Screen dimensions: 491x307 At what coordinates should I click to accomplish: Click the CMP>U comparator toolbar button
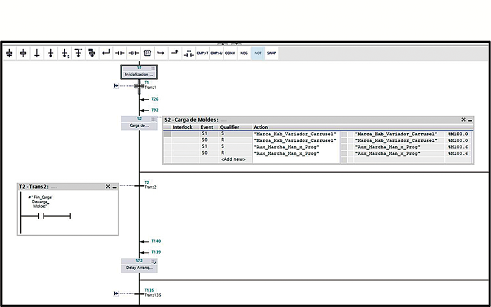tap(216, 53)
